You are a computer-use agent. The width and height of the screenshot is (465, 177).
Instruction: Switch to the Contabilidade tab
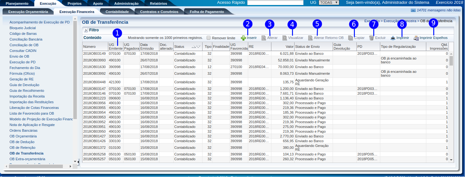click(117, 12)
